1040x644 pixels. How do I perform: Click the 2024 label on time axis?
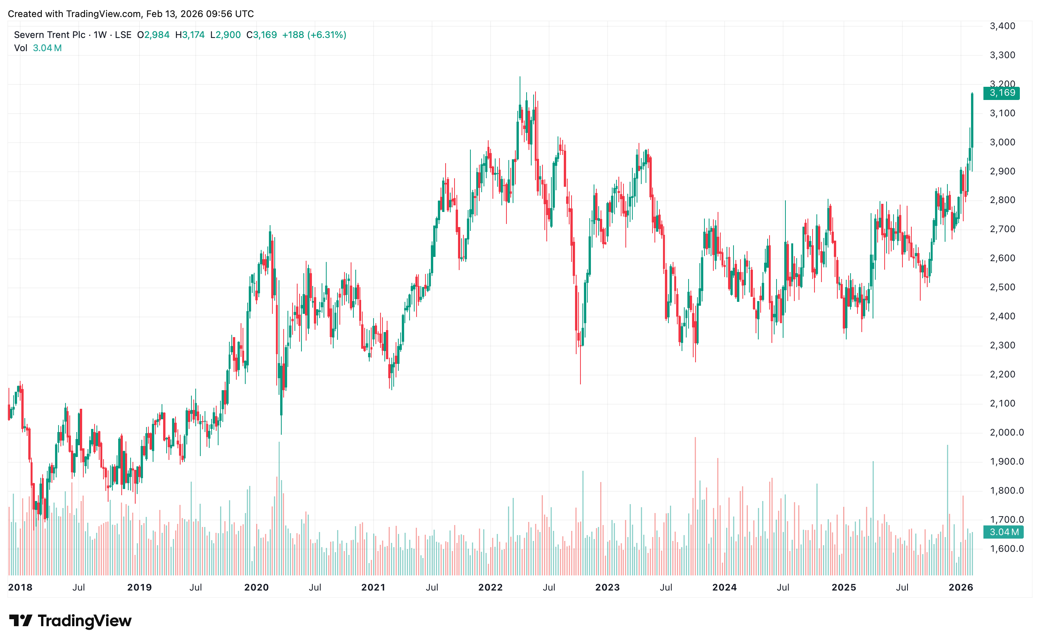(725, 587)
